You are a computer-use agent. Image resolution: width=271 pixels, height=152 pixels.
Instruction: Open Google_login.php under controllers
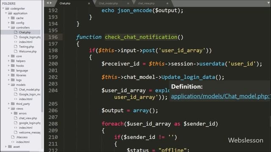click(x=30, y=37)
